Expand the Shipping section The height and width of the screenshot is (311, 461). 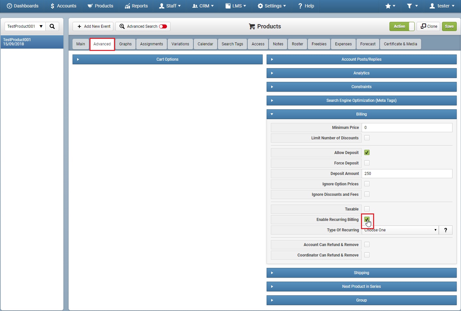tap(361, 273)
